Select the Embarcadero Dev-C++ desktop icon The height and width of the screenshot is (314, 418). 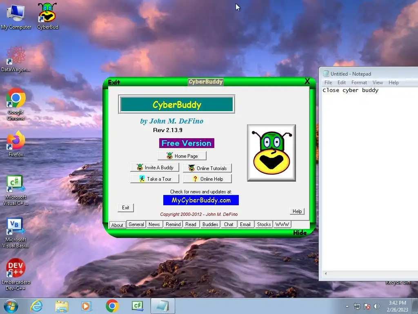click(x=16, y=274)
